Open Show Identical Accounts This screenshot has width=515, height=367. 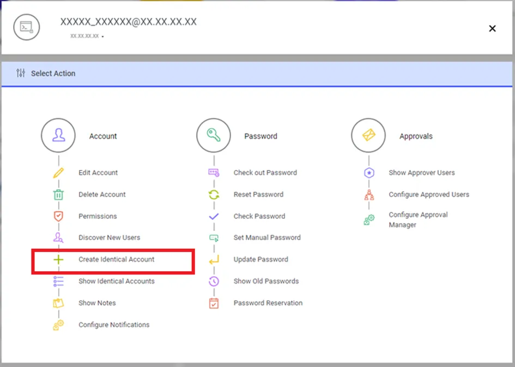click(x=117, y=282)
